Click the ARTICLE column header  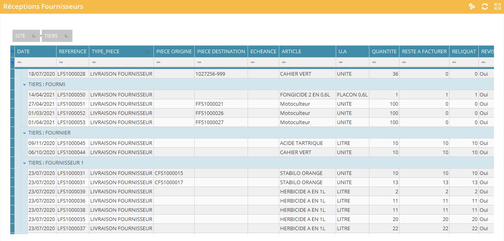[307, 51]
